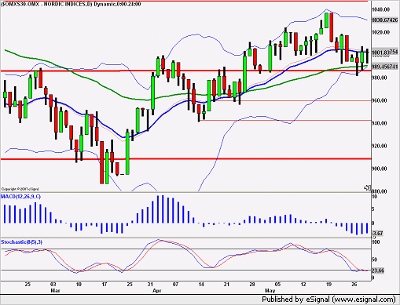This screenshot has height=305, width=400.
Task: Click the 940.00 price axis label
Action: pyautogui.click(x=379, y=123)
